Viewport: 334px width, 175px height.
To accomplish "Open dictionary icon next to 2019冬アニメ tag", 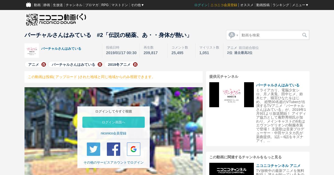I will 135,64.
